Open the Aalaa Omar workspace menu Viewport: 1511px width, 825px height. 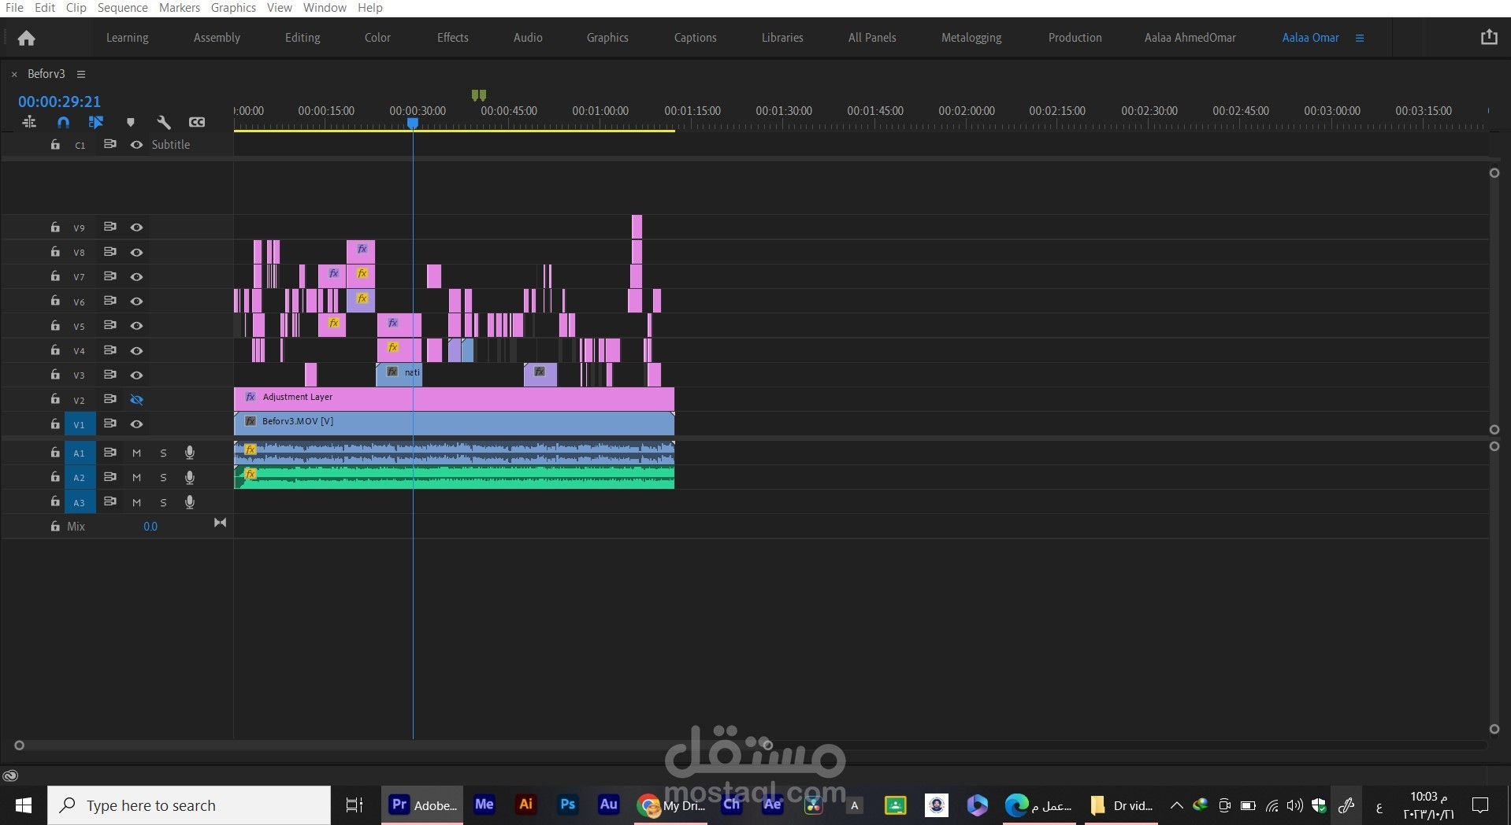tap(1360, 38)
